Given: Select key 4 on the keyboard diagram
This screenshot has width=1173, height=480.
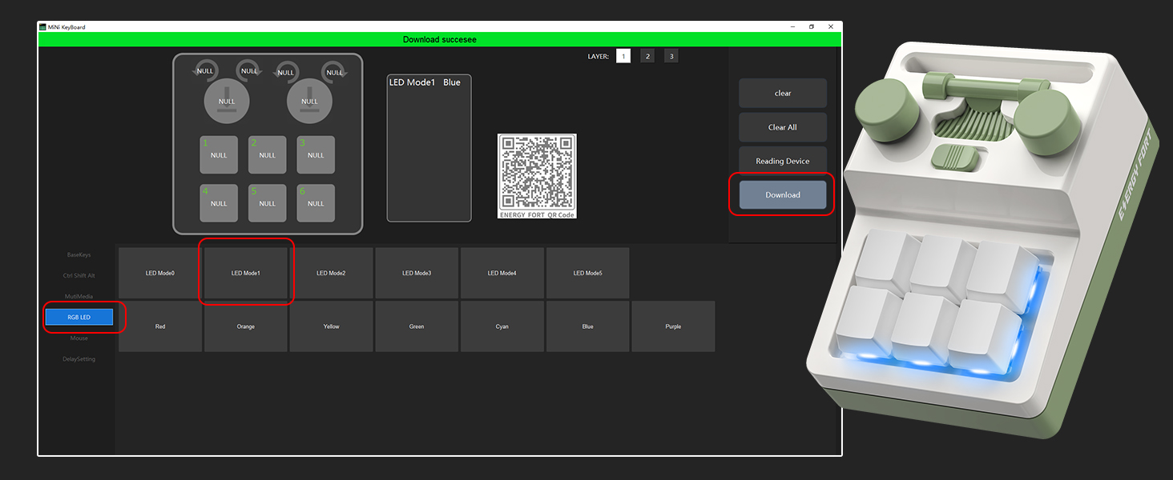Looking at the screenshot, I should [x=218, y=202].
